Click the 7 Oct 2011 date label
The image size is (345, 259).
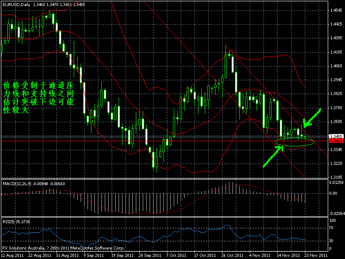tap(176, 256)
